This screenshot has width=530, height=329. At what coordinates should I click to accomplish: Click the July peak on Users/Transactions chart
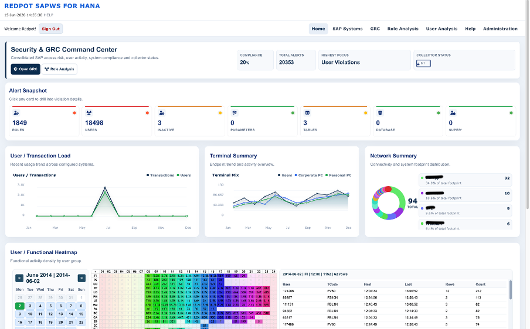[105, 187]
